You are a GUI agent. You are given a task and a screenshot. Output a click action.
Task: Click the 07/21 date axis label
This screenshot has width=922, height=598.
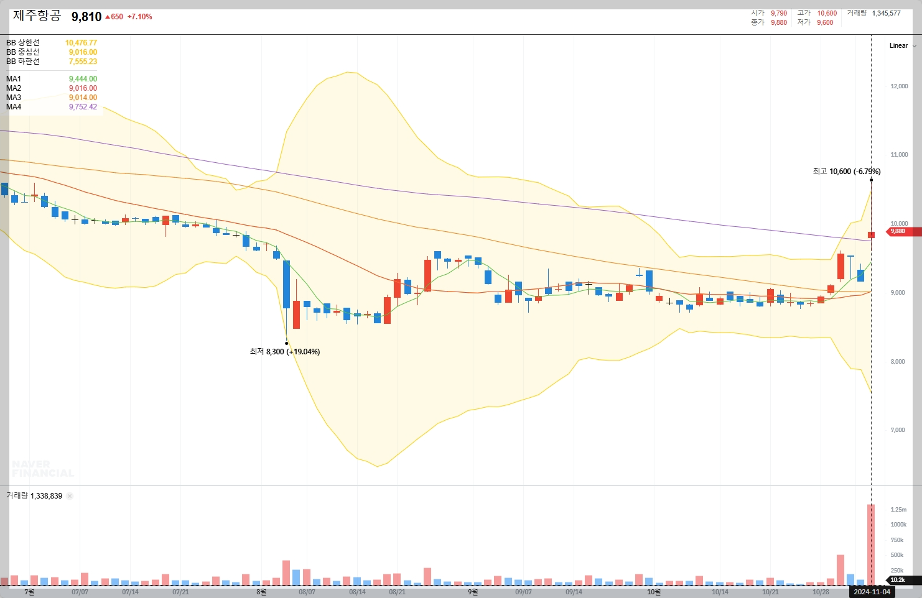pos(180,592)
